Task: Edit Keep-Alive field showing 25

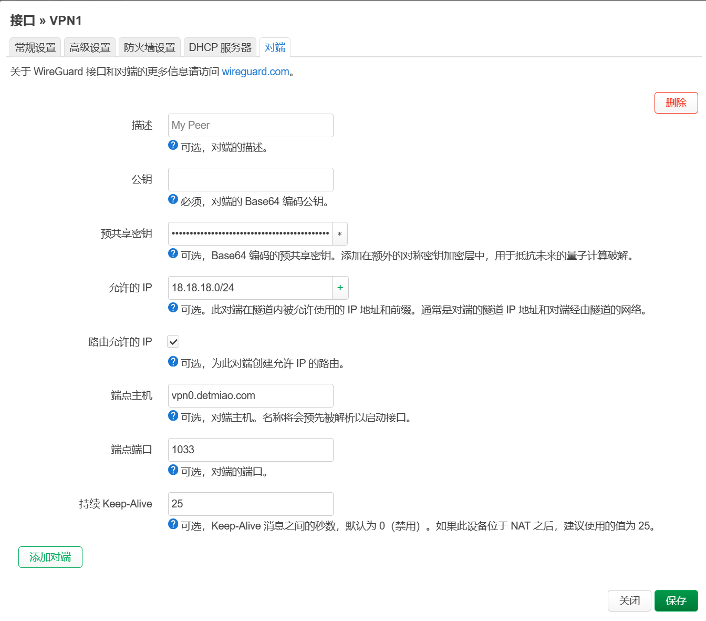Action: [251, 504]
